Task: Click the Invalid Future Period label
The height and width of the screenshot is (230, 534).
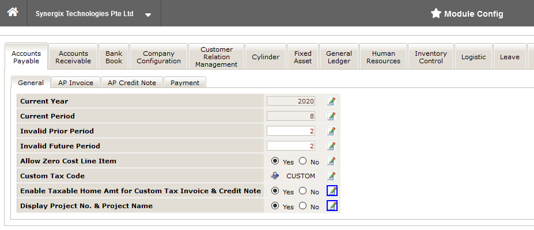Action: tap(60, 146)
